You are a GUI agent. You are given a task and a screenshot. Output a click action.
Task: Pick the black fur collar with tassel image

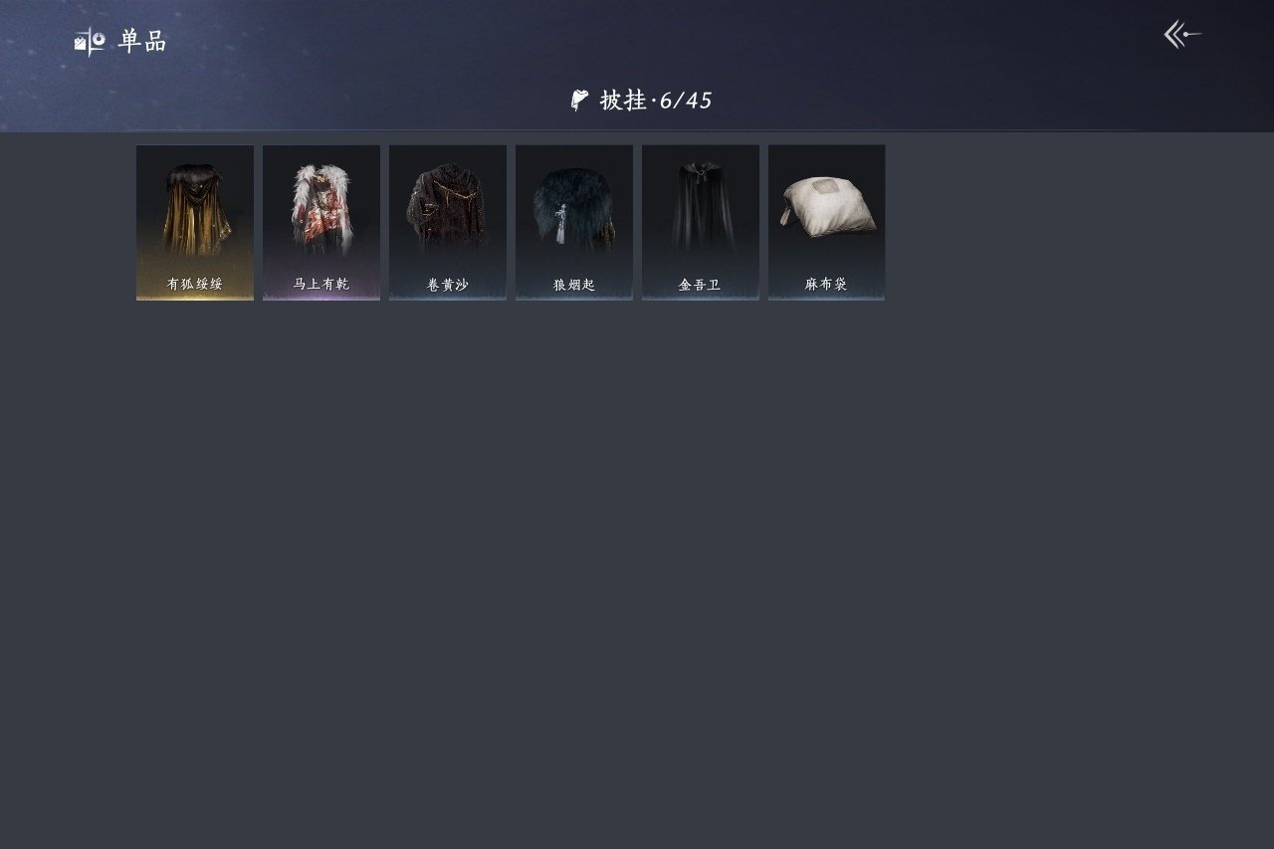pyautogui.click(x=573, y=209)
